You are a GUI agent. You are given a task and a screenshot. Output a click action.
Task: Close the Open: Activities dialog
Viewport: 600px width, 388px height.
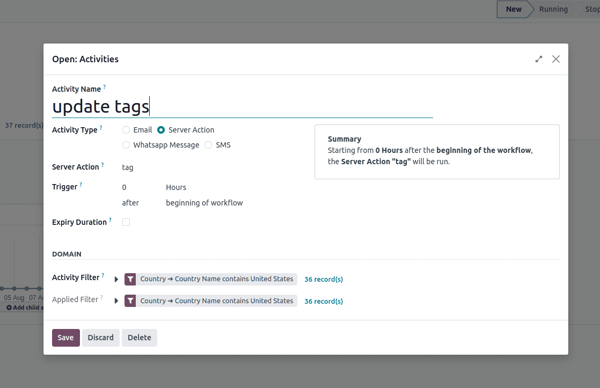coord(556,59)
